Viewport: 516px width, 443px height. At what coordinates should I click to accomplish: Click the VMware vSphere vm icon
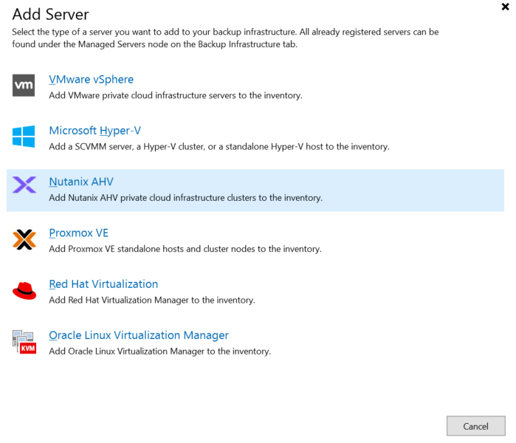point(24,85)
